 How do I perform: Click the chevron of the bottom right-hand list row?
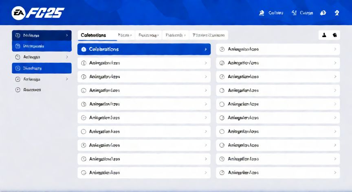(x=335, y=172)
